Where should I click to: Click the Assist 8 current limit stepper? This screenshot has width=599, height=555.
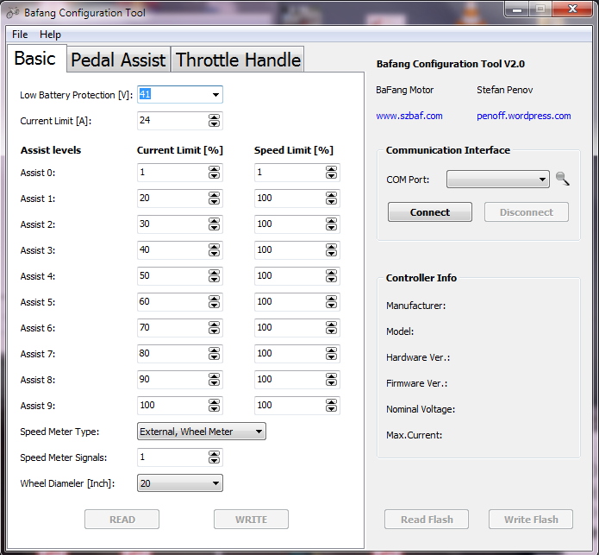214,380
